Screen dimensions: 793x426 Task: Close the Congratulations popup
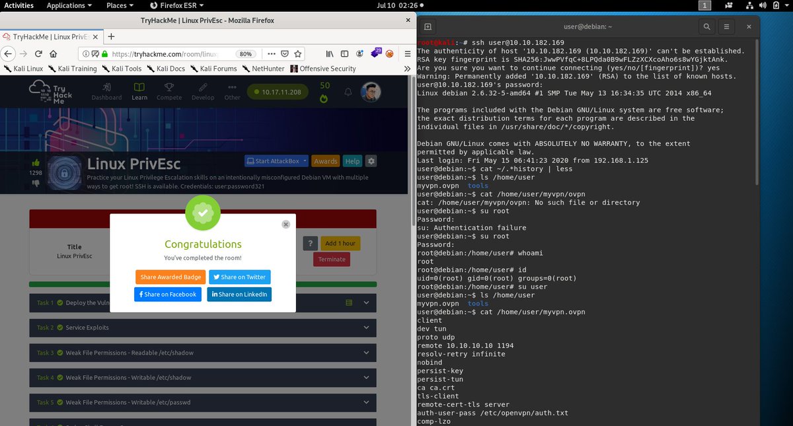(x=285, y=225)
